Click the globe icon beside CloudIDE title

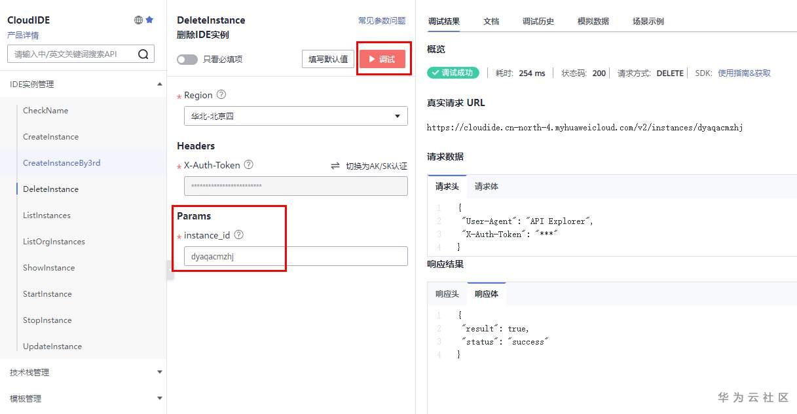pos(138,20)
